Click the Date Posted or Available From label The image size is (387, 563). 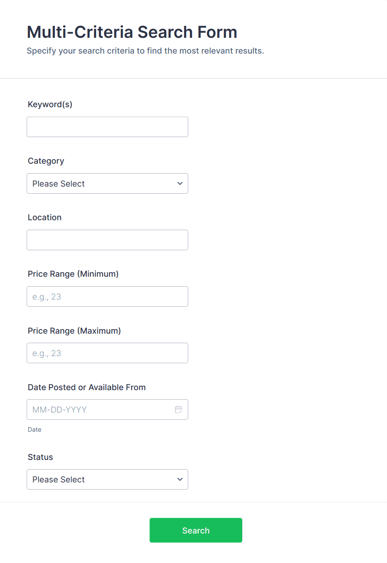click(87, 387)
